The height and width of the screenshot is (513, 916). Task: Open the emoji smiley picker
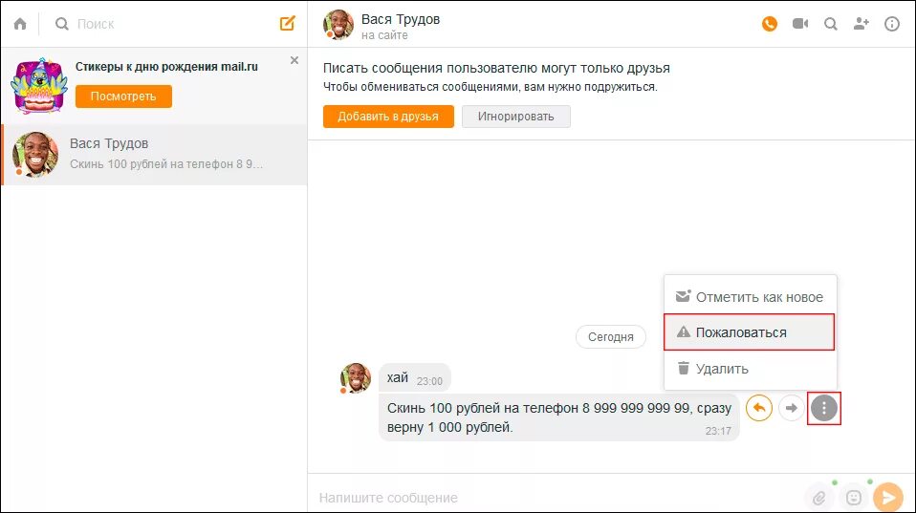click(x=854, y=498)
